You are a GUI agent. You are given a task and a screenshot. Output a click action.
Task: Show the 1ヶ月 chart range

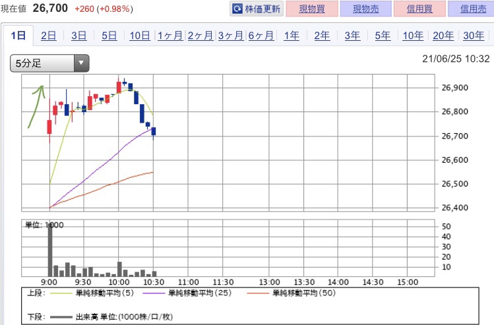tap(170, 36)
